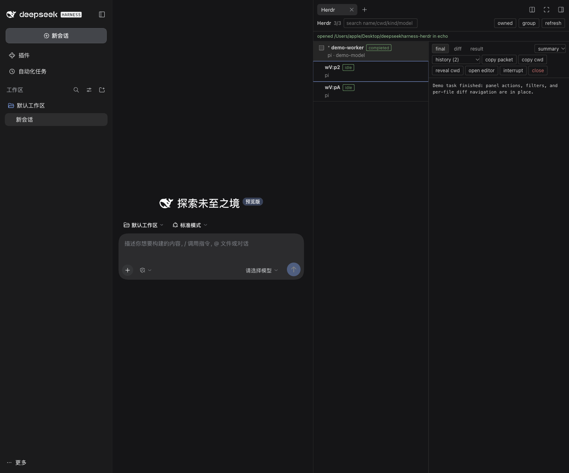Open the 默认工作区 dropdown above the composer
The width and height of the screenshot is (569, 473).
pos(144,225)
